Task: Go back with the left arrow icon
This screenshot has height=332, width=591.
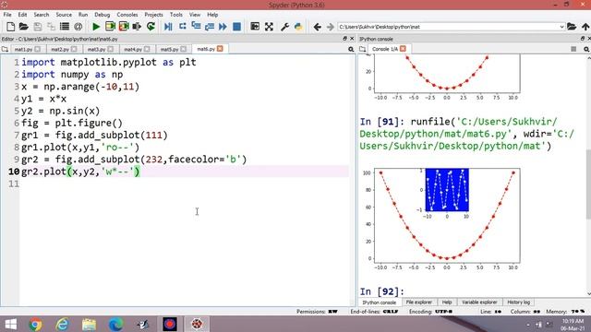Action: (317, 27)
